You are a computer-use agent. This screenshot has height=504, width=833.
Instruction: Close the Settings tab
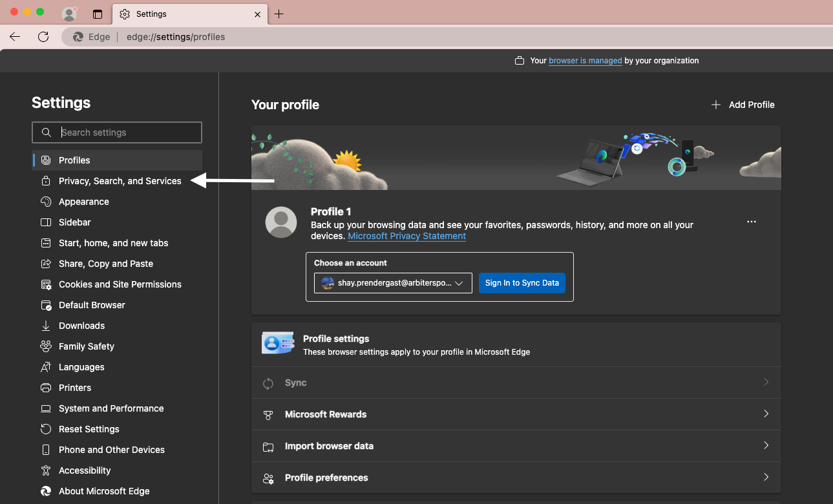point(258,14)
